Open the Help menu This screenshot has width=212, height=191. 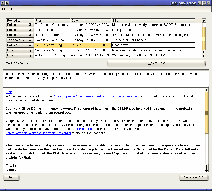point(13,9)
